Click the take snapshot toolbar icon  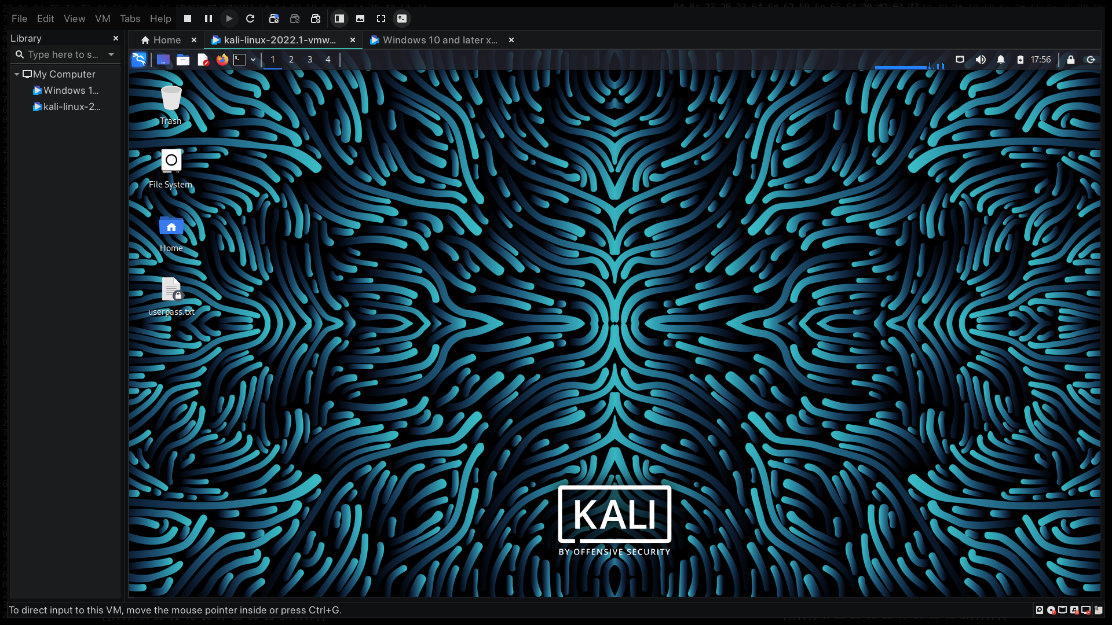pos(274,19)
